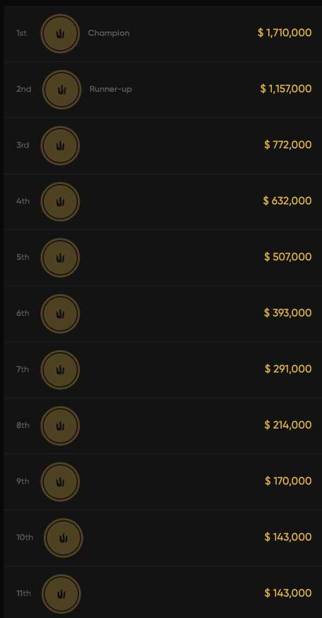Select the $ 1,710,000 prize amount

tap(285, 33)
